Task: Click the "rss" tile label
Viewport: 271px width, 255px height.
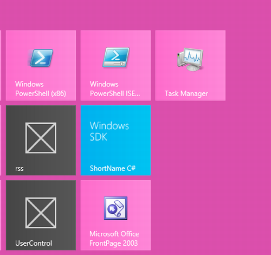Action: tap(20, 169)
